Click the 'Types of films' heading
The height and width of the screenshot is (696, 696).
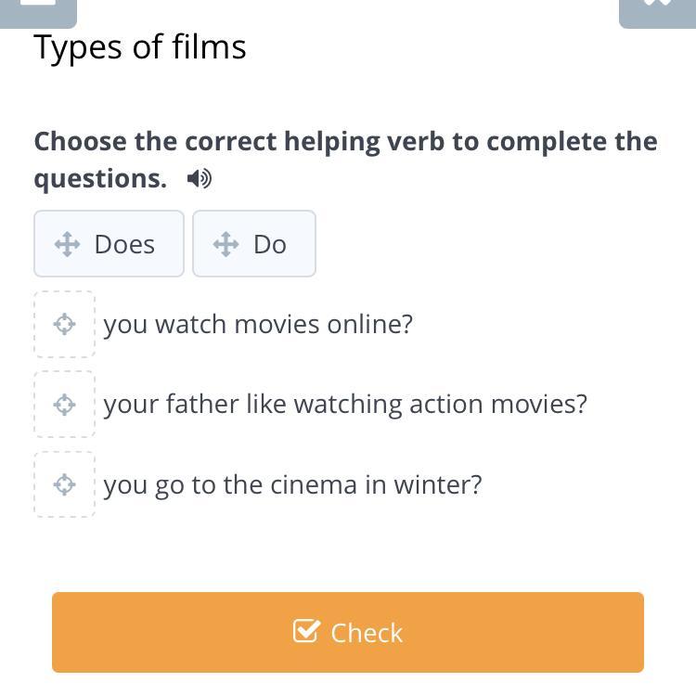point(140,46)
